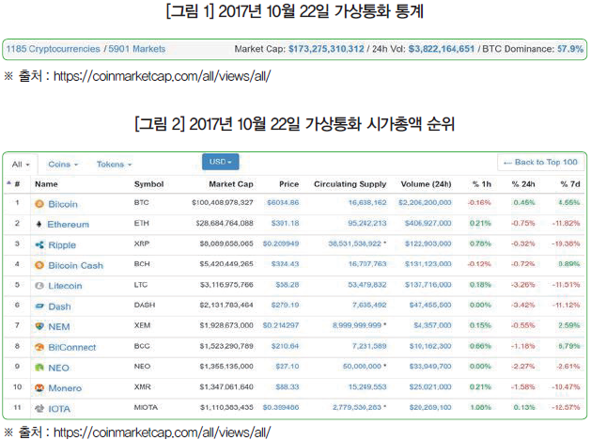Sort table by Symbol column header
The height and width of the screenshot is (440, 591).
[148, 184]
